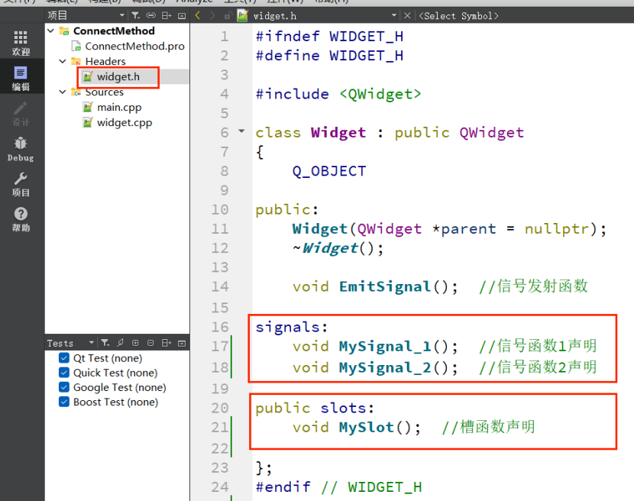Click the widget.h file icon in editor toolbar

coord(243,16)
